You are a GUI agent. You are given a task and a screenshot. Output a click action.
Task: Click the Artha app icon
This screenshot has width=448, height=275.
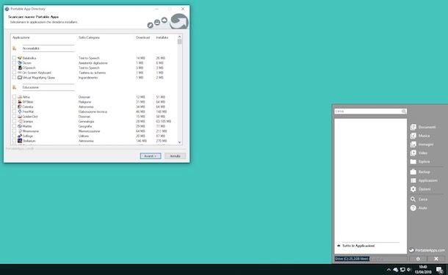coord(20,97)
